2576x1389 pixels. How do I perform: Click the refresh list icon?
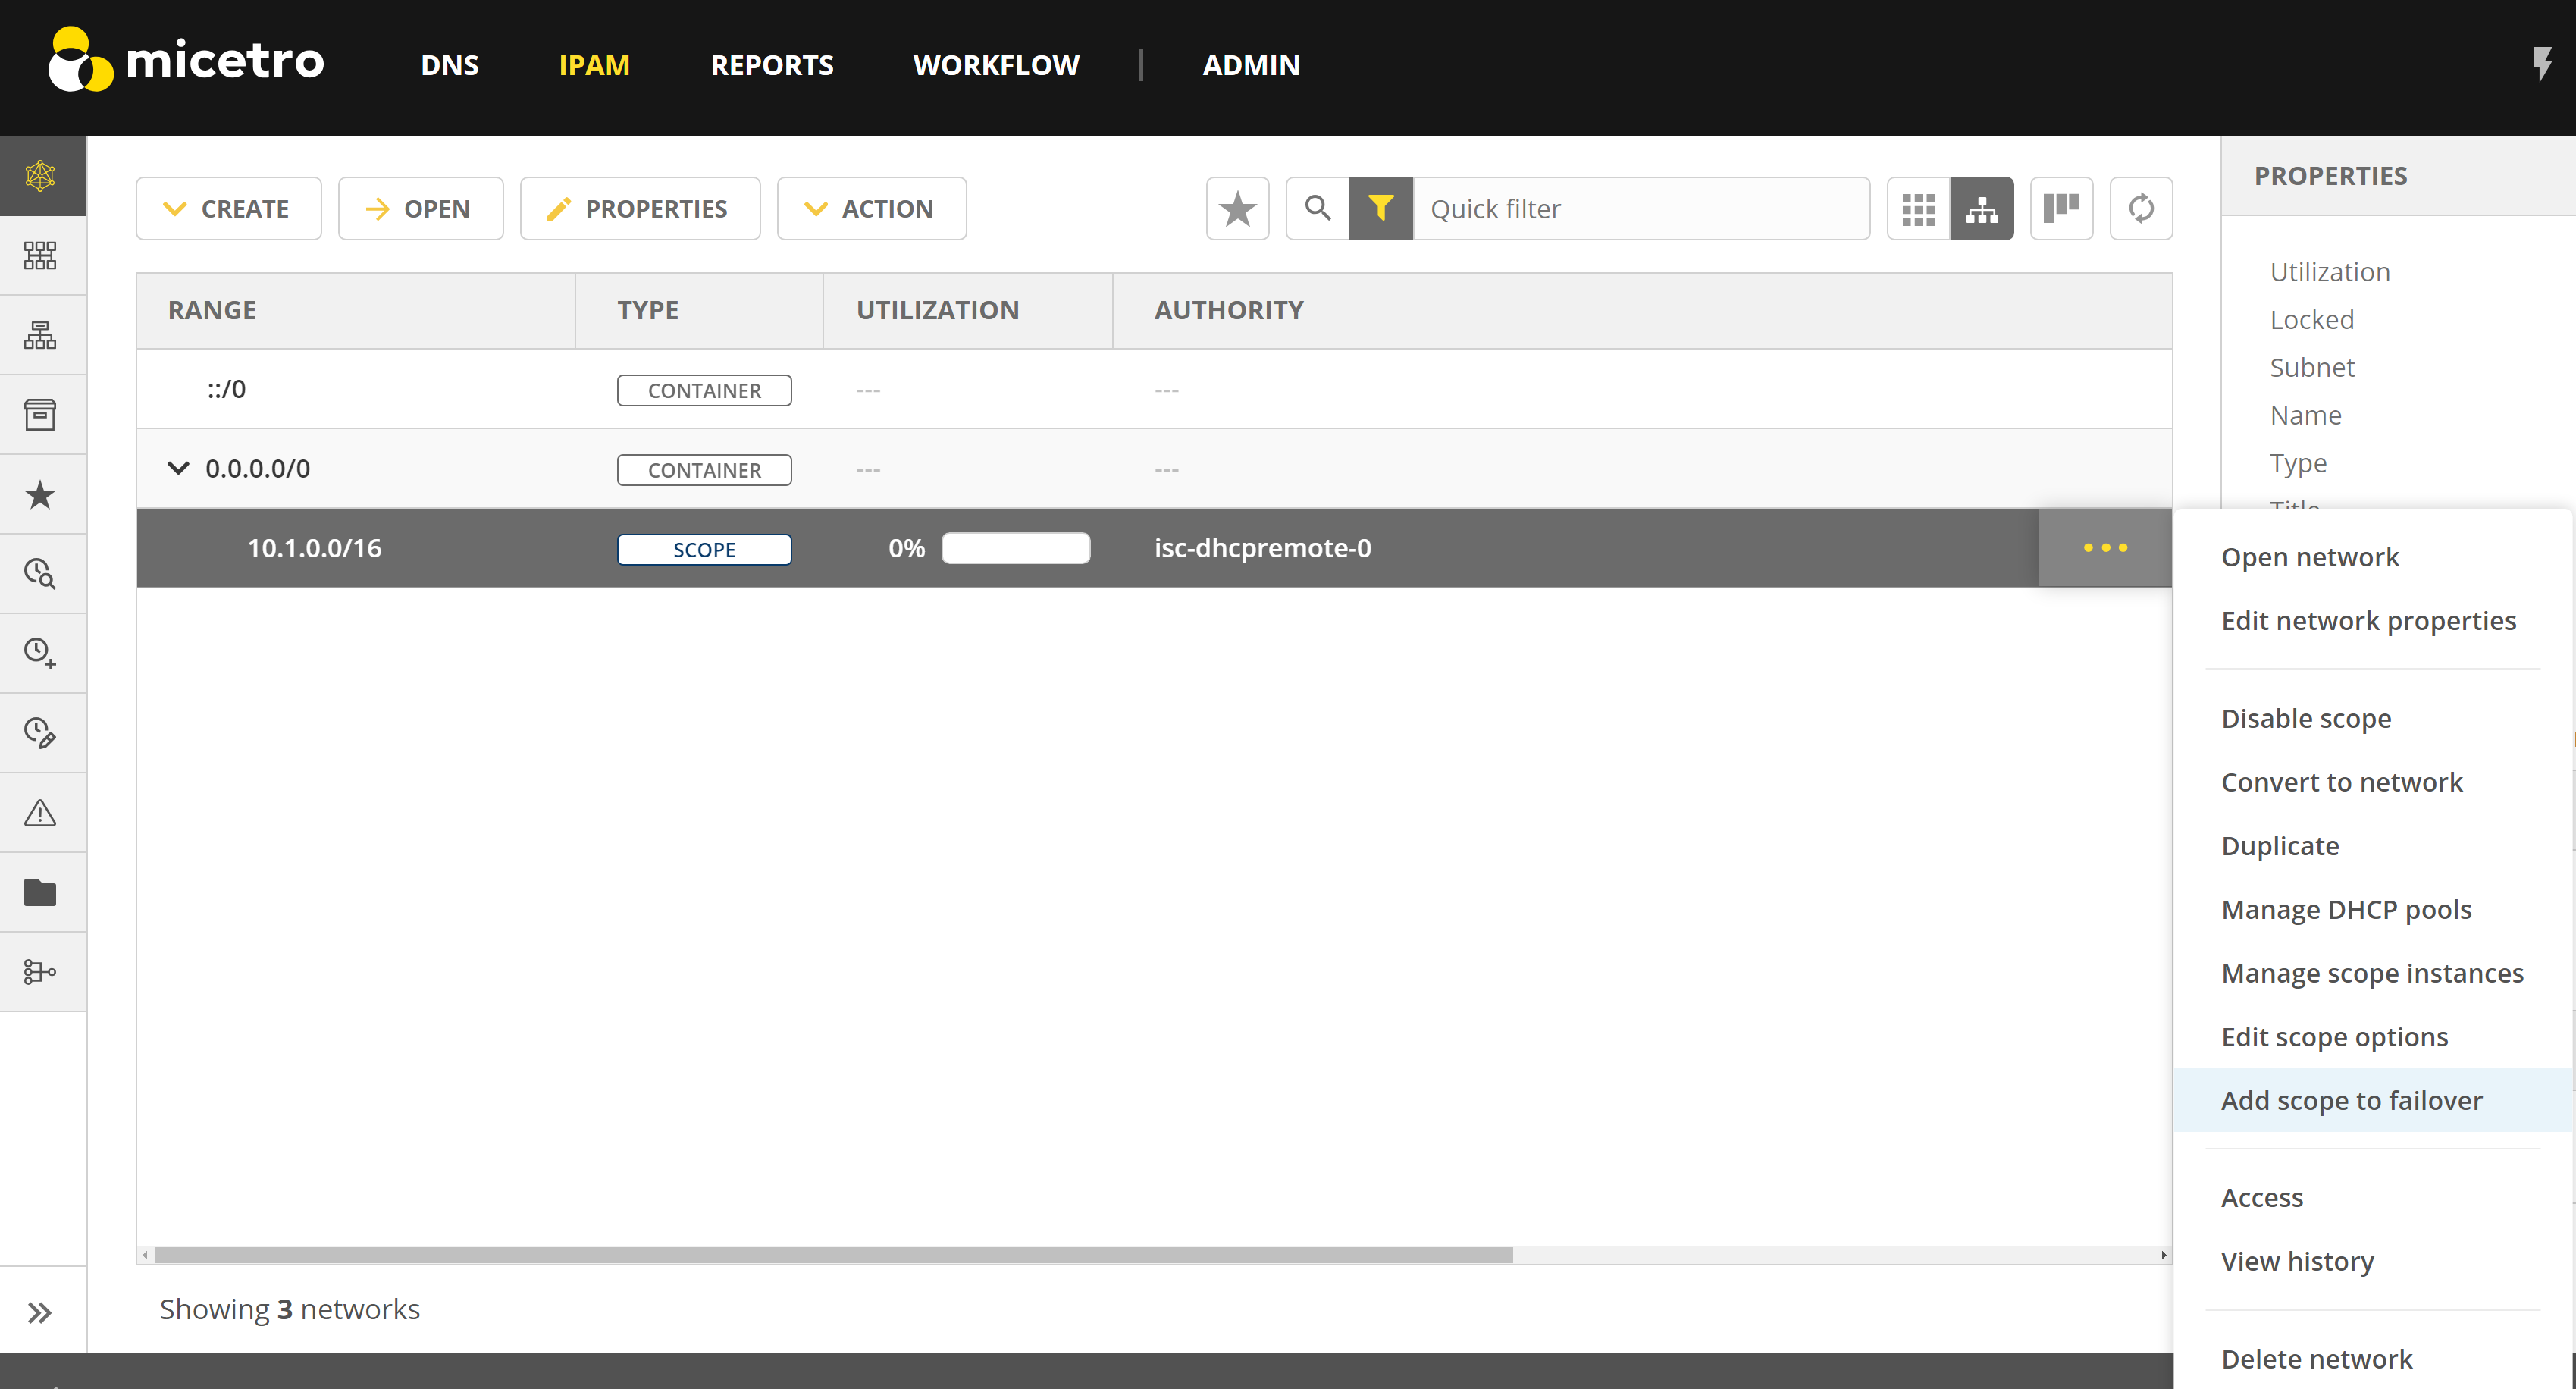[2140, 208]
